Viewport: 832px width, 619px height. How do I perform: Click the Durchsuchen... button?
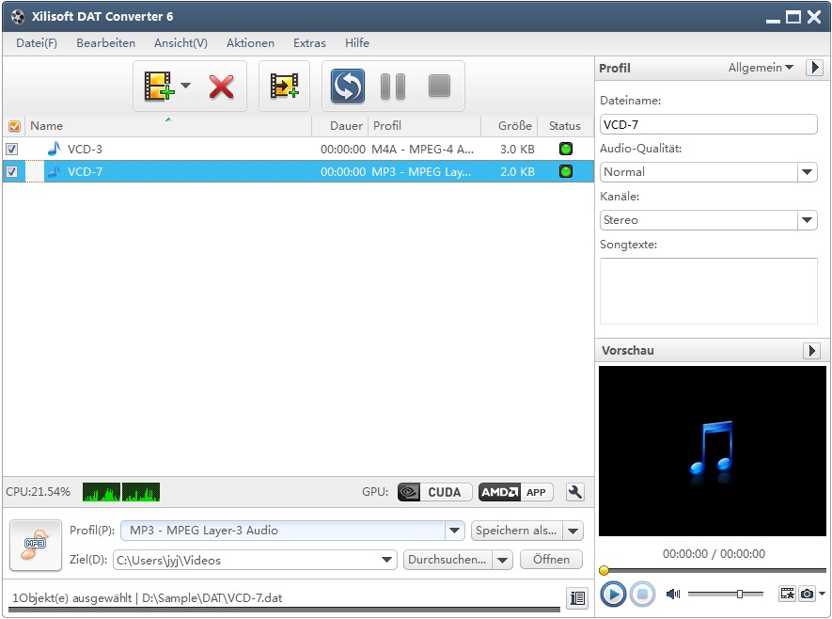tap(447, 560)
